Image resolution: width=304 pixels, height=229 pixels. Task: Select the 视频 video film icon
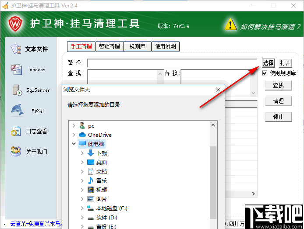pos(91,190)
